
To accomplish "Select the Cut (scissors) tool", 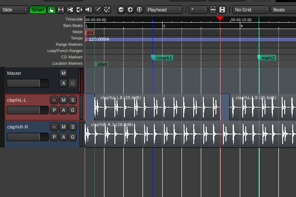I will [70, 10].
